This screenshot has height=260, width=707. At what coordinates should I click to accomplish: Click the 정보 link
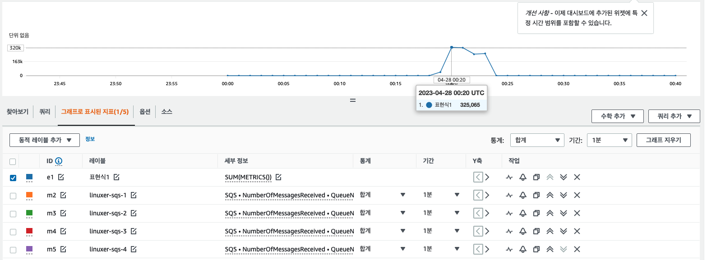click(x=90, y=139)
